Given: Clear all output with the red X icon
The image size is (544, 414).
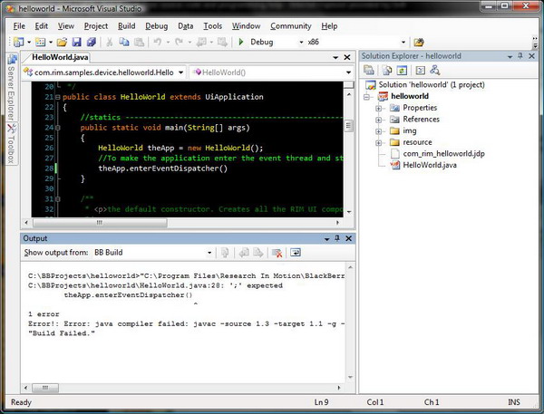Looking at the screenshot, I should (277, 253).
